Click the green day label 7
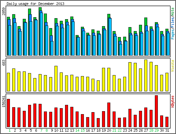The width and height of the screenshot is (176, 134). pos(41,130)
